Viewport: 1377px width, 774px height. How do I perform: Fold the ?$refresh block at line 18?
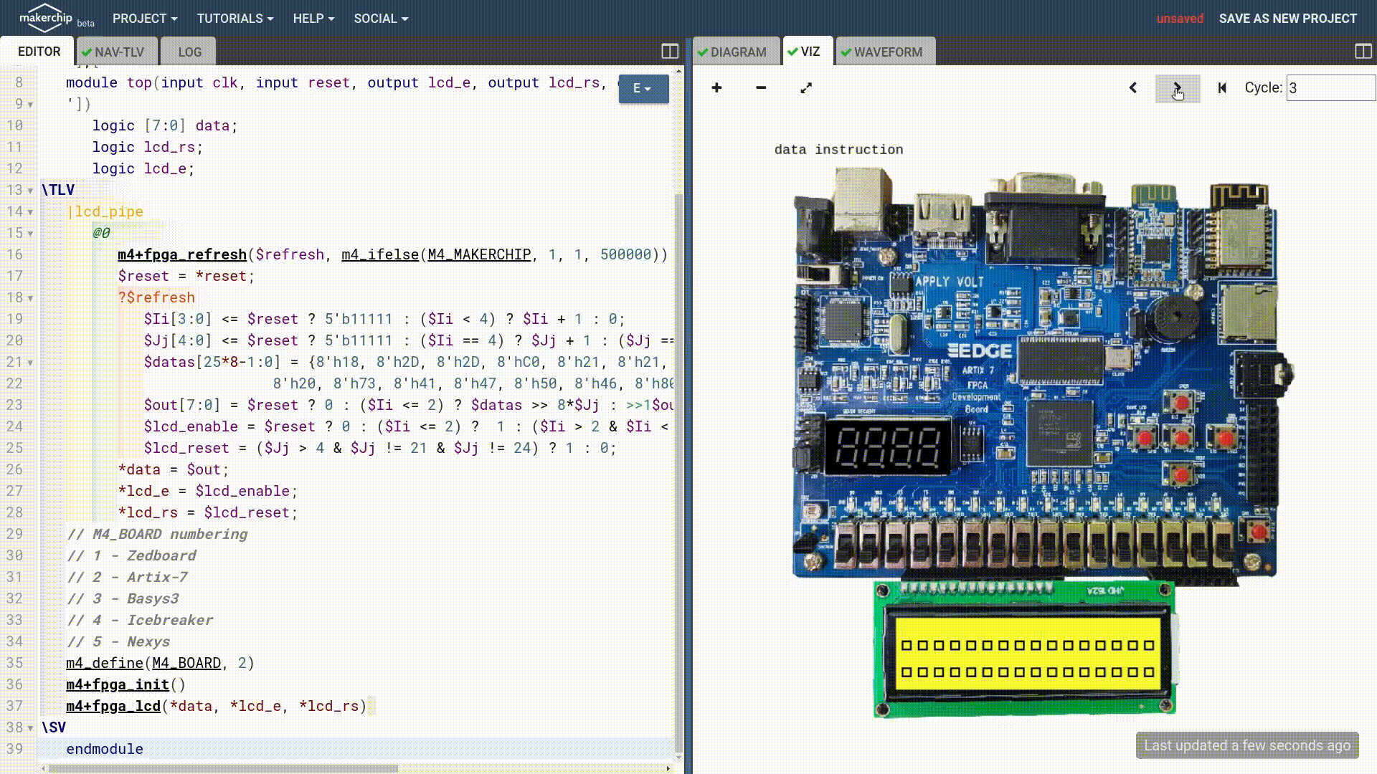coord(30,298)
